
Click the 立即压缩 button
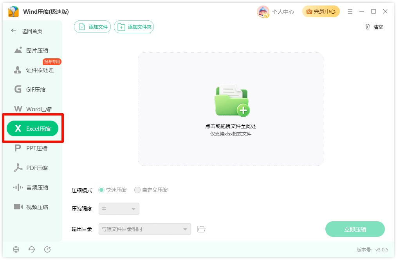[355, 229]
